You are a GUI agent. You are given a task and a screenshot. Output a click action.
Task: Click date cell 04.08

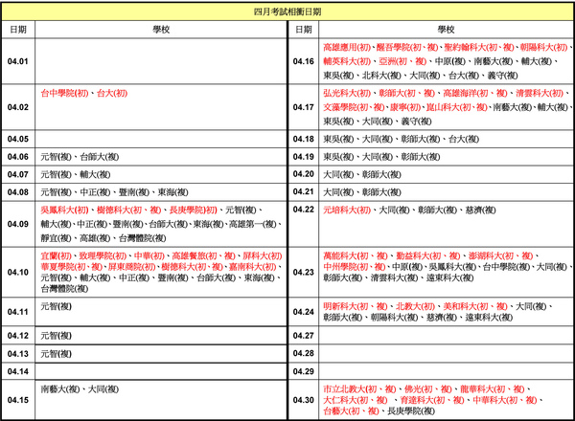pyautogui.click(x=18, y=192)
